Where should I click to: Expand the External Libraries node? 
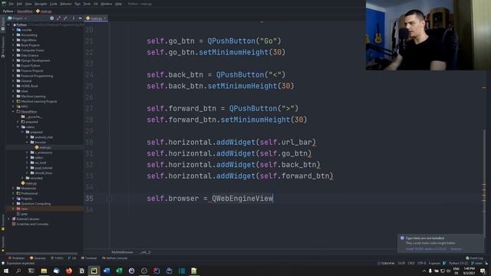8,219
